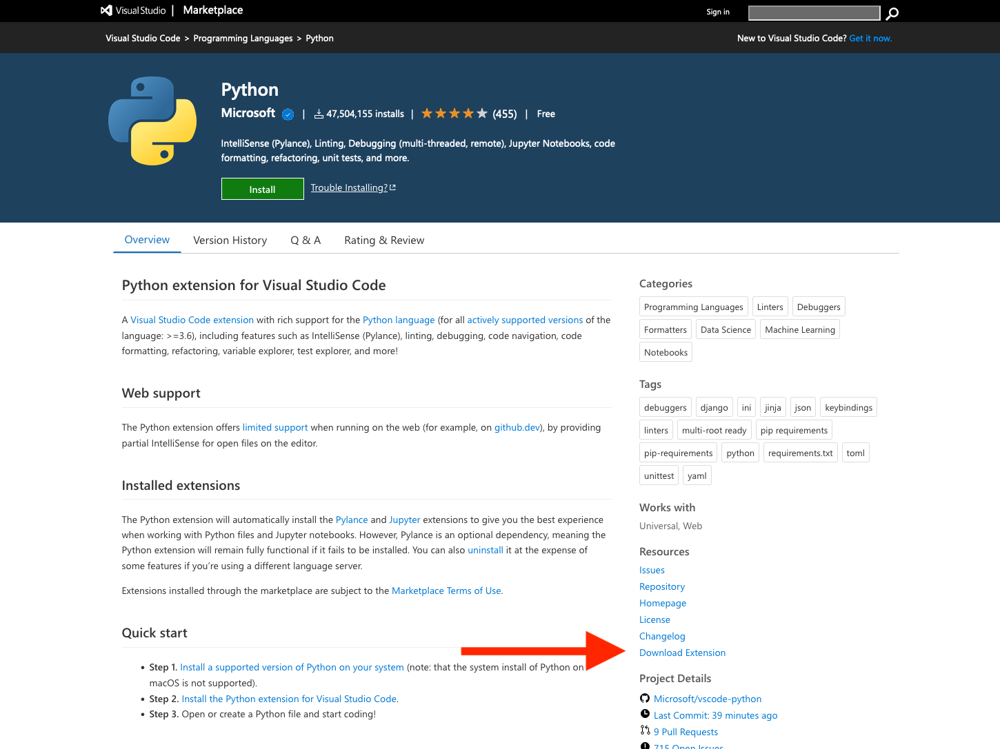Open the Jupyter extension link
Screen dimensions: 1000x749
coord(405,520)
